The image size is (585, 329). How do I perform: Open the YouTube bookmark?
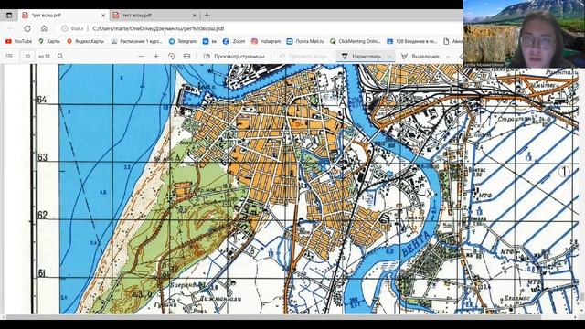click(18, 41)
